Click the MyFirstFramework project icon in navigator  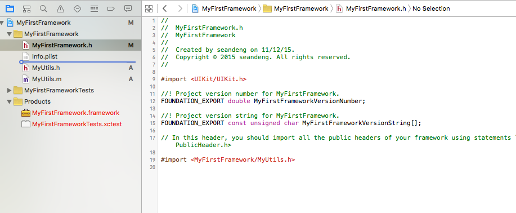[x=11, y=23]
